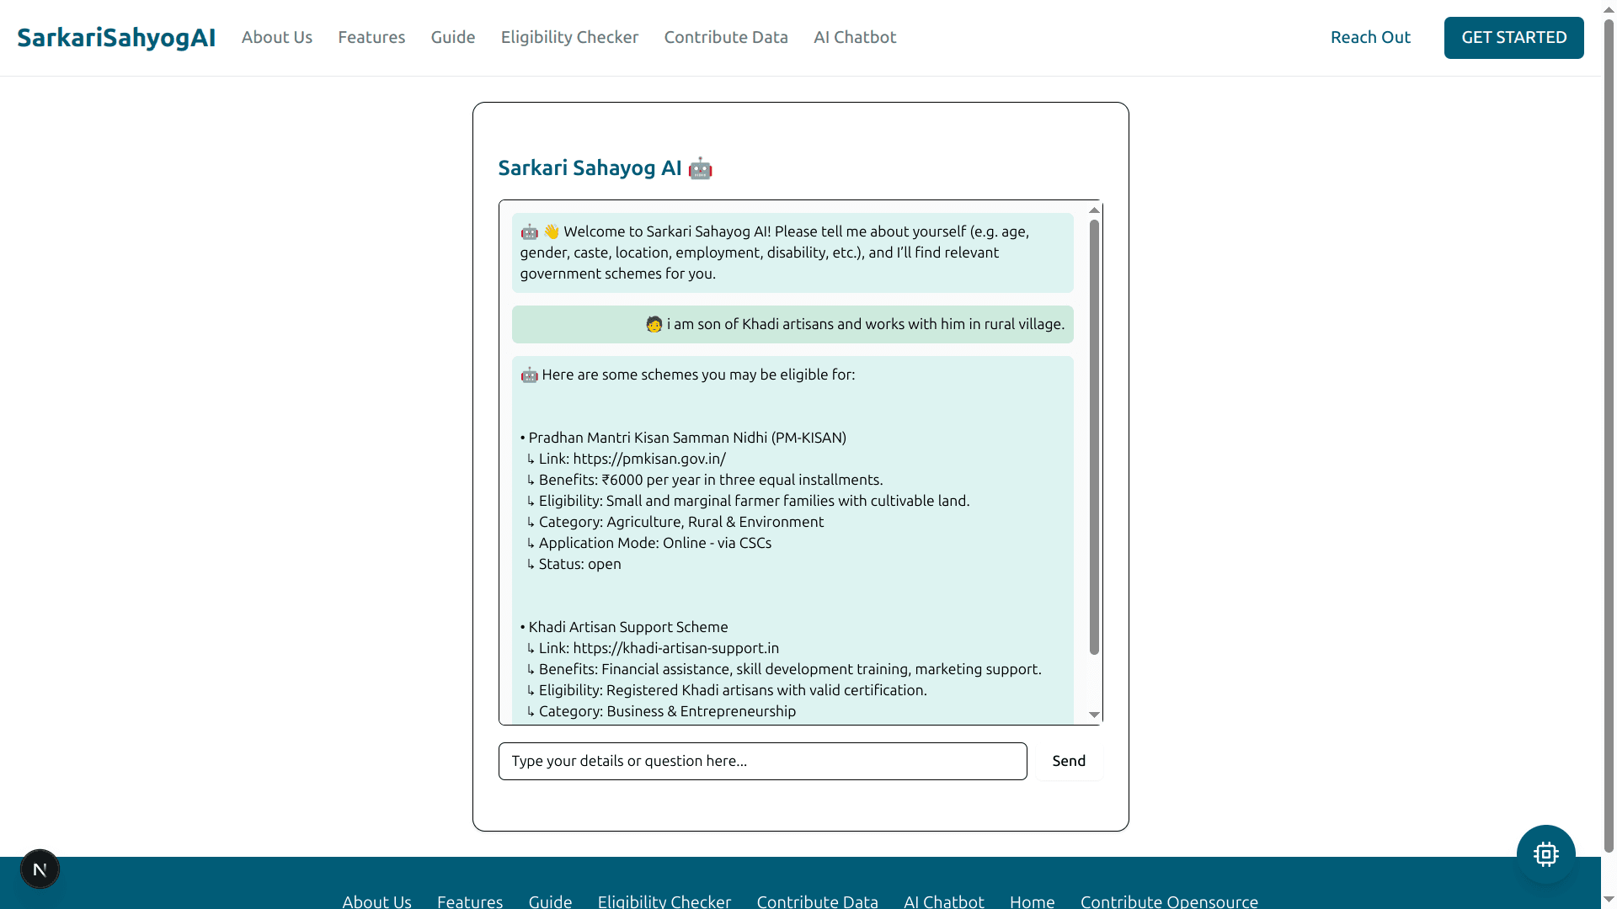1617x909 pixels.
Task: Click the SarkariSahyogAI logo
Action: click(116, 38)
